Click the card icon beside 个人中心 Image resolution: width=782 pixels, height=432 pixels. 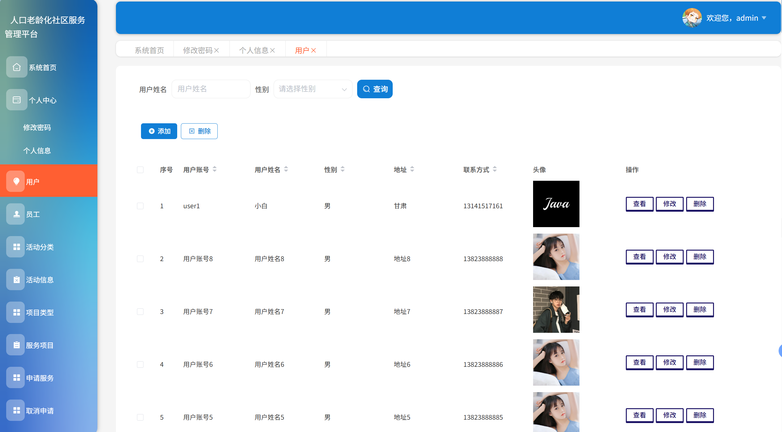click(x=17, y=100)
